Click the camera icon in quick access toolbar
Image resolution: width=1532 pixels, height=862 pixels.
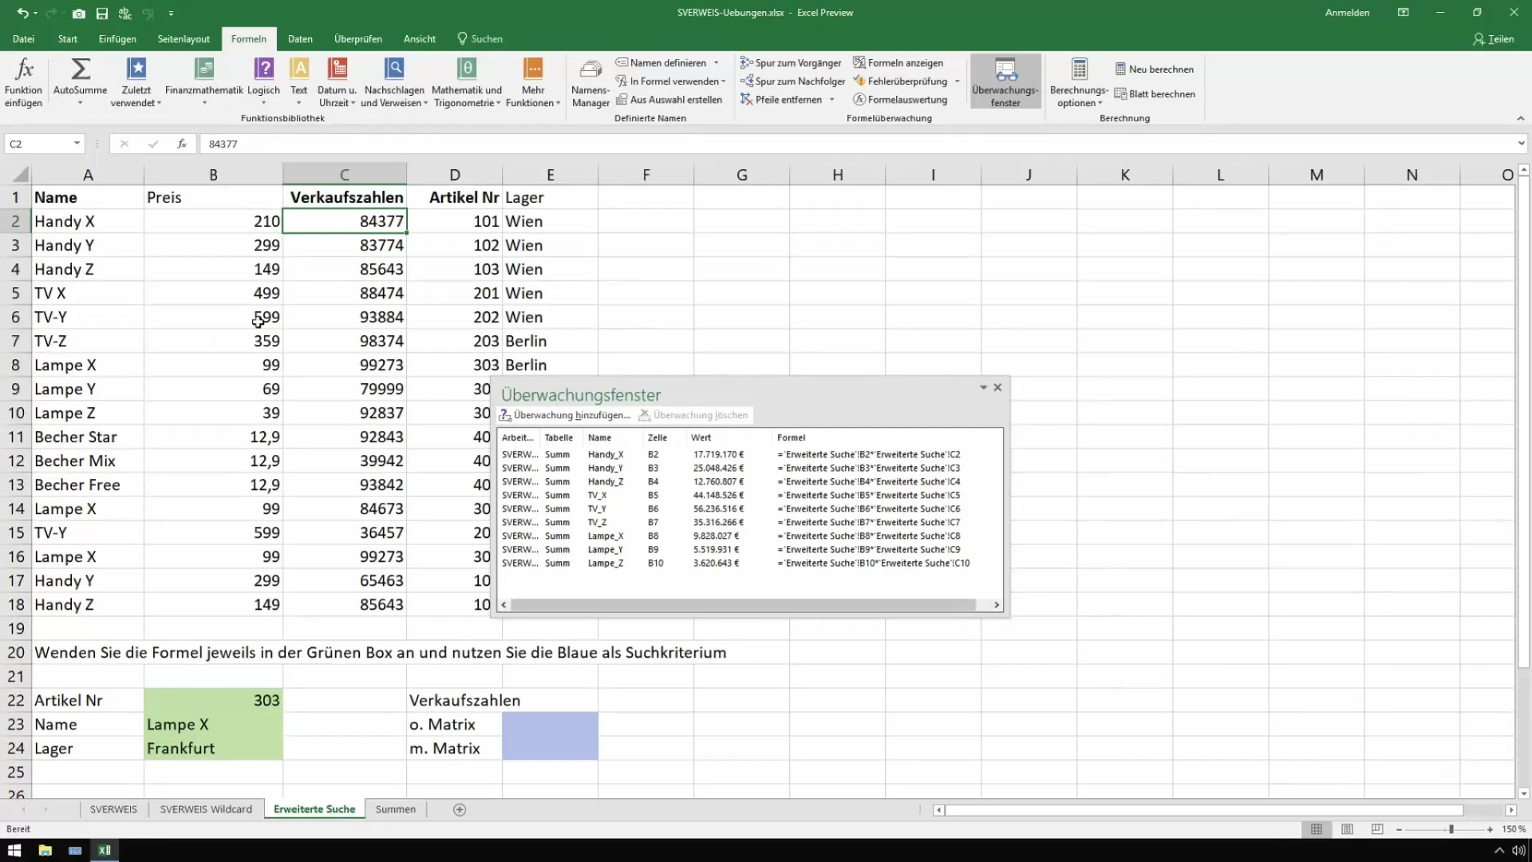click(x=78, y=14)
